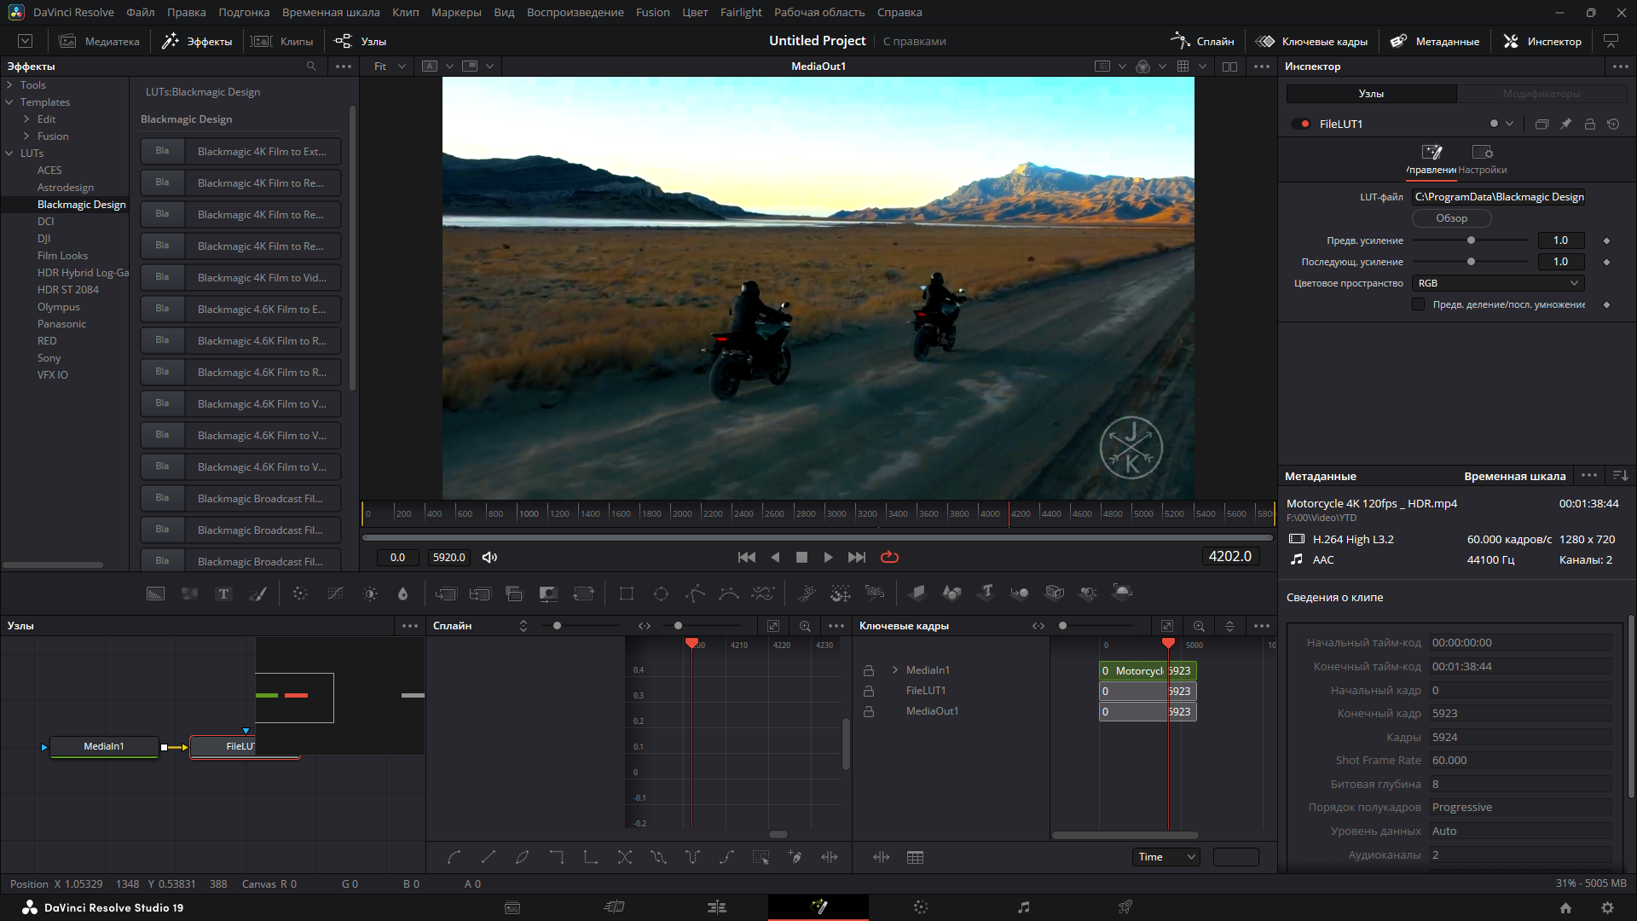Select Film Looks LUT category
The height and width of the screenshot is (921, 1637).
(x=62, y=256)
